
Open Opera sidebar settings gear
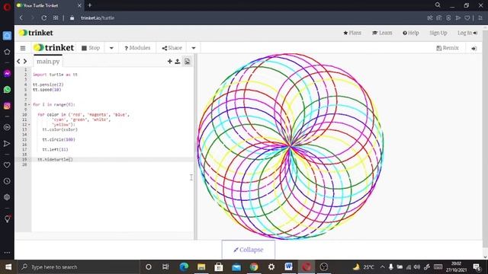pyautogui.click(x=7, y=197)
